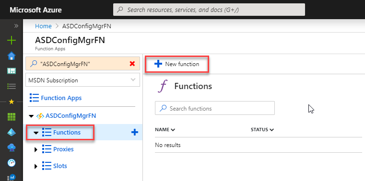The height and width of the screenshot is (181, 365).
Task: Click the plus icon beside Functions
Action: 135,133
